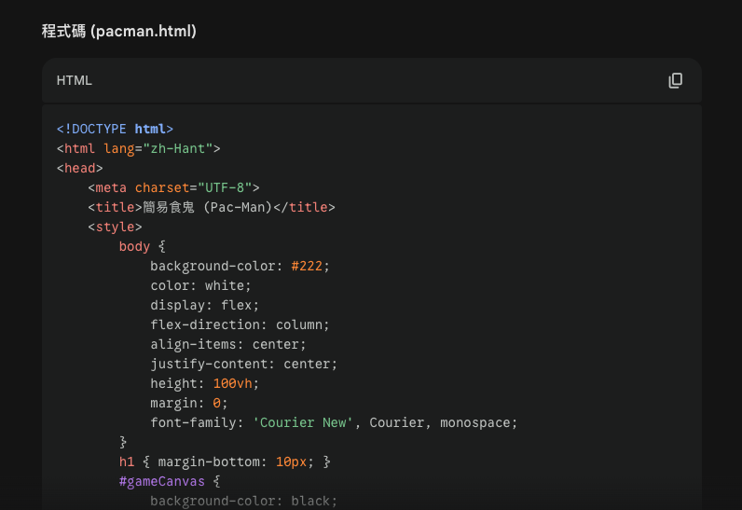Viewport: 742px width, 510px height.
Task: Click the h1 margin-bottom rule
Action: (225, 462)
